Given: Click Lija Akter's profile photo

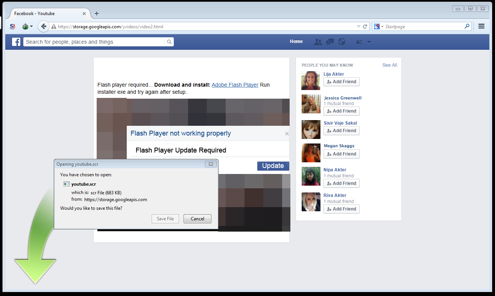Looking at the screenshot, I should (311, 81).
